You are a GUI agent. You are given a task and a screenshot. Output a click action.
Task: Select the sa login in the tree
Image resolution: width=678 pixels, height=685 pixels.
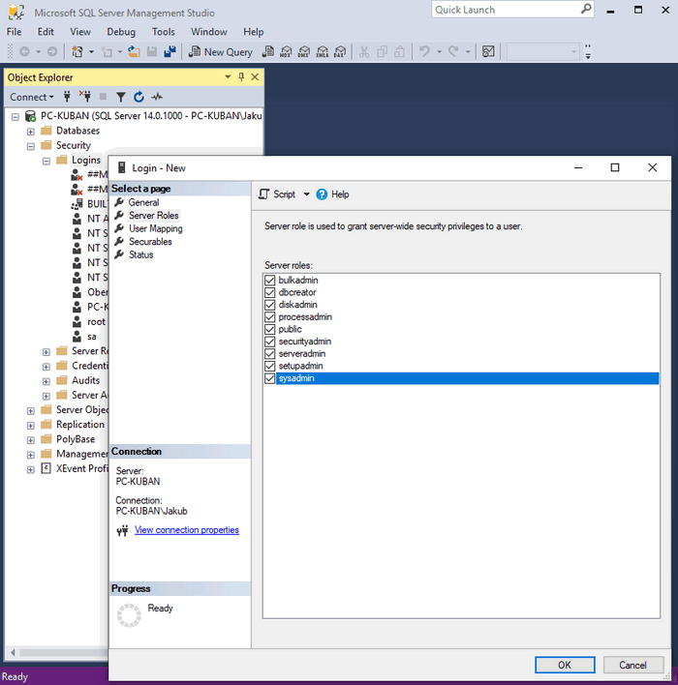[92, 337]
